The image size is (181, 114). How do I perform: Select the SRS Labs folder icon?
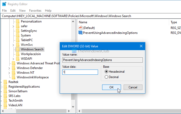pos(5,96)
